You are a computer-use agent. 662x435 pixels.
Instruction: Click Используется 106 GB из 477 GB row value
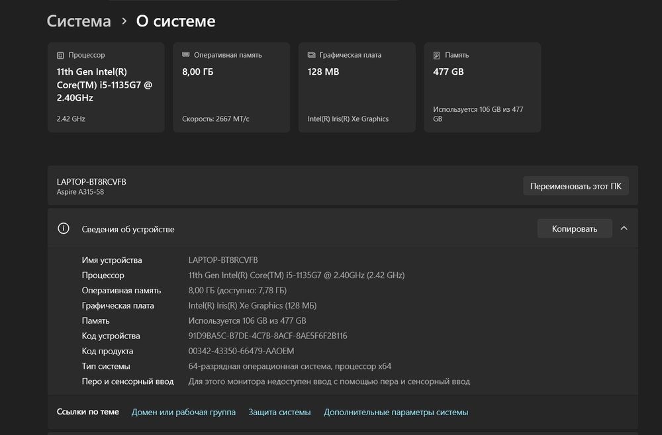tap(247, 320)
